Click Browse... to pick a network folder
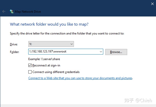The image size is (156, 107). click(116, 52)
